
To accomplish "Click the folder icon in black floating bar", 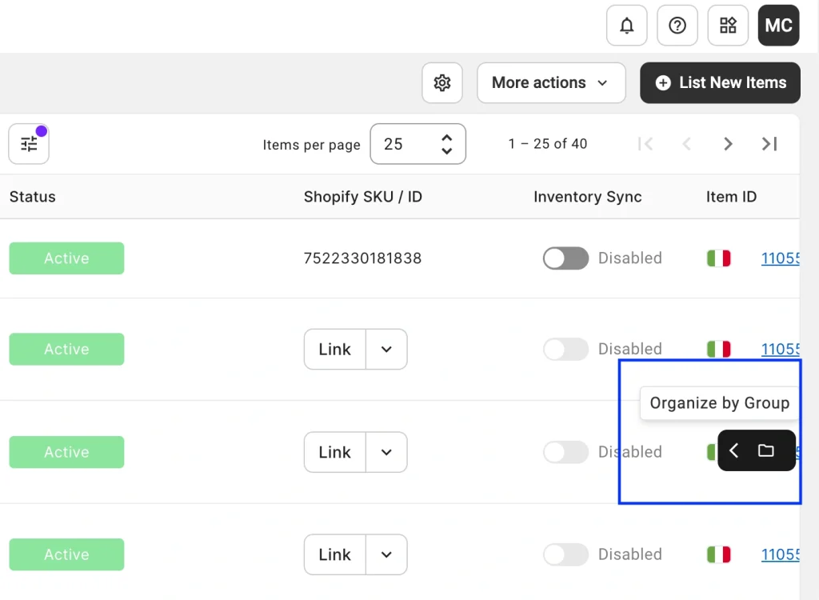I will pos(765,451).
